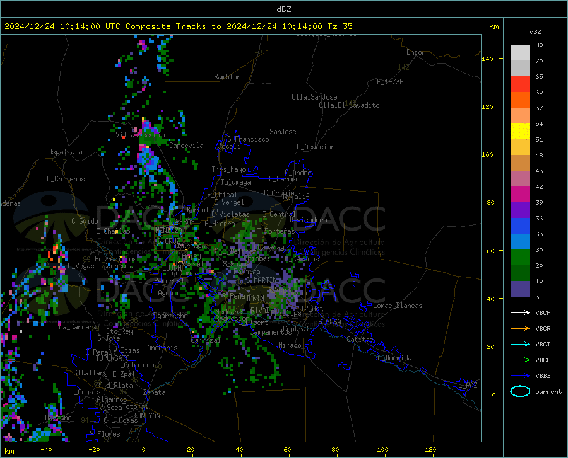Click the green VBCU arrow legend icon

(520, 360)
